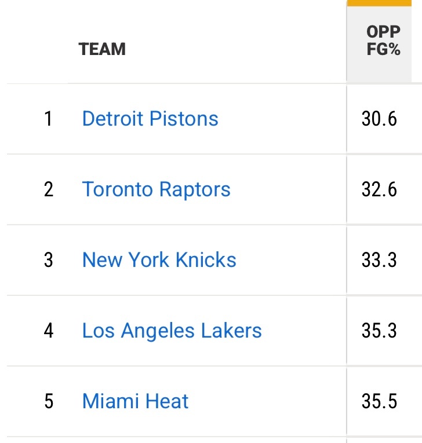422x443 pixels.
Task: Click the rank 4 number
Action: 48,331
